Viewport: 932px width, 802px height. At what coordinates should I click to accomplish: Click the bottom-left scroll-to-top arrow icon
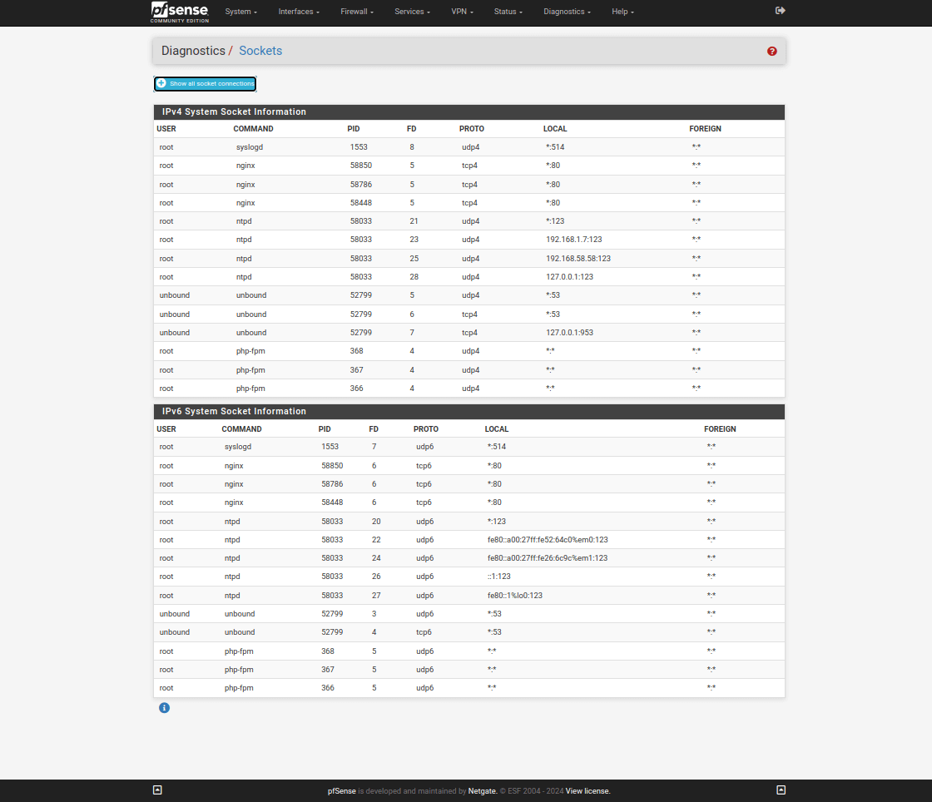pos(157,790)
